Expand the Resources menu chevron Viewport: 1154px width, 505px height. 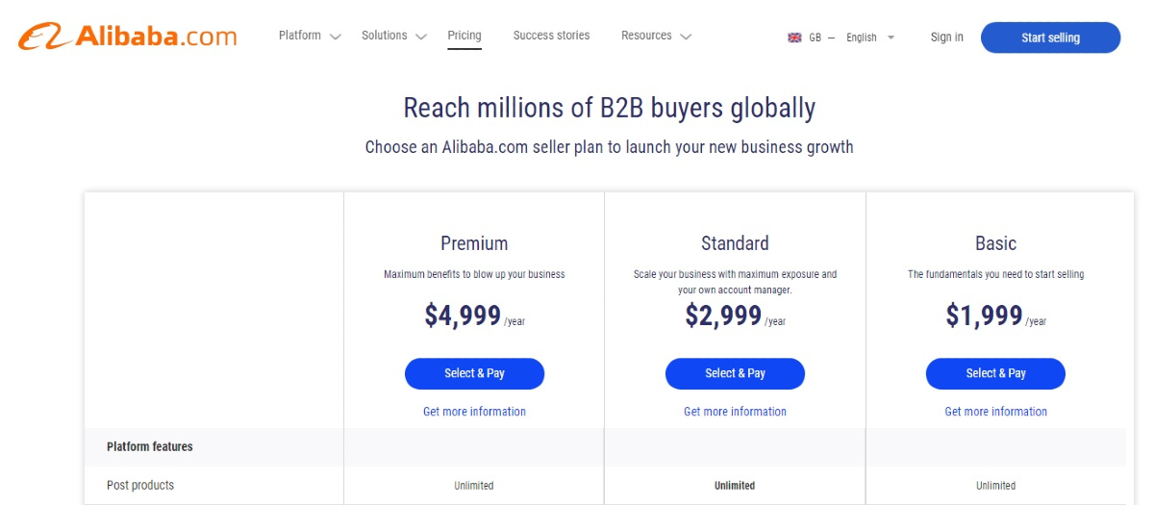coord(686,37)
